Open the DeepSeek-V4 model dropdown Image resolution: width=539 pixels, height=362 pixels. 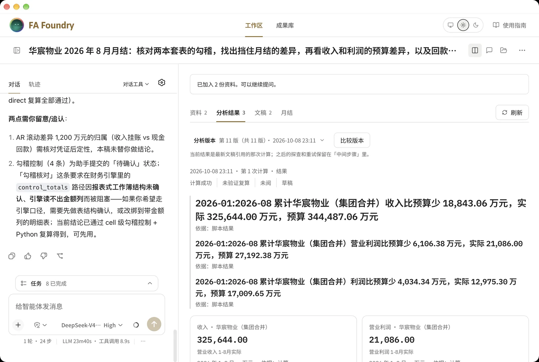coord(81,325)
